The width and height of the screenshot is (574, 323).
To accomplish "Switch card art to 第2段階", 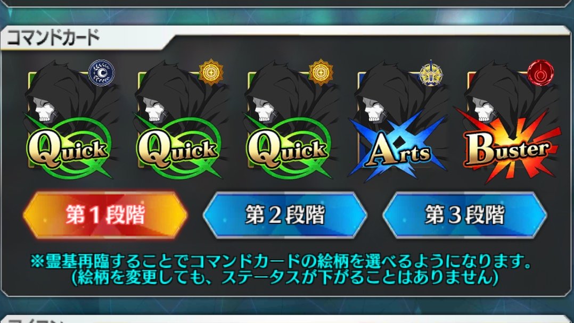I will point(285,215).
